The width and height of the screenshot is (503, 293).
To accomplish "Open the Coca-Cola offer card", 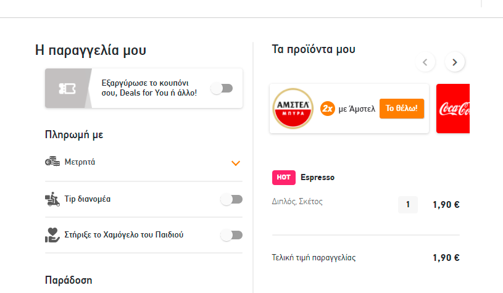I will point(453,109).
